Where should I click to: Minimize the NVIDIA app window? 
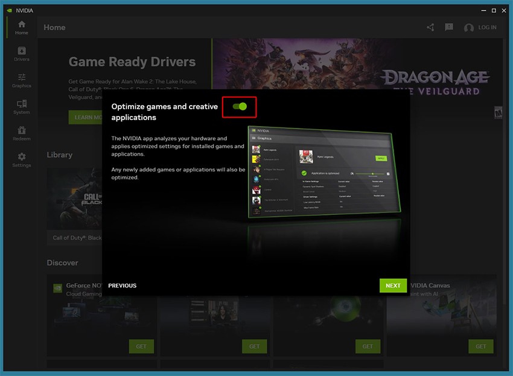coord(483,10)
